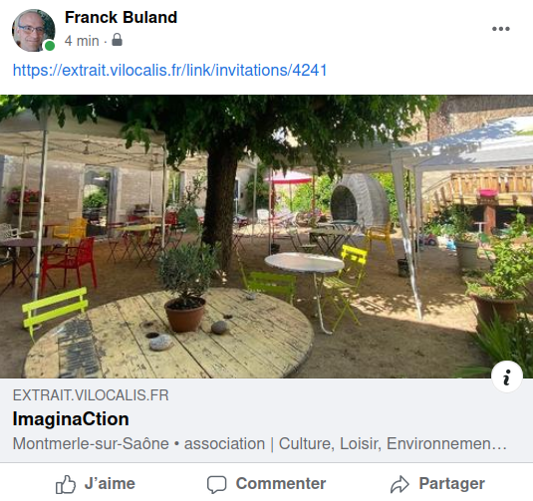Click the EXTRAIT.VILOCALIS.FR domain text
This screenshot has width=533, height=501.
[x=91, y=395]
